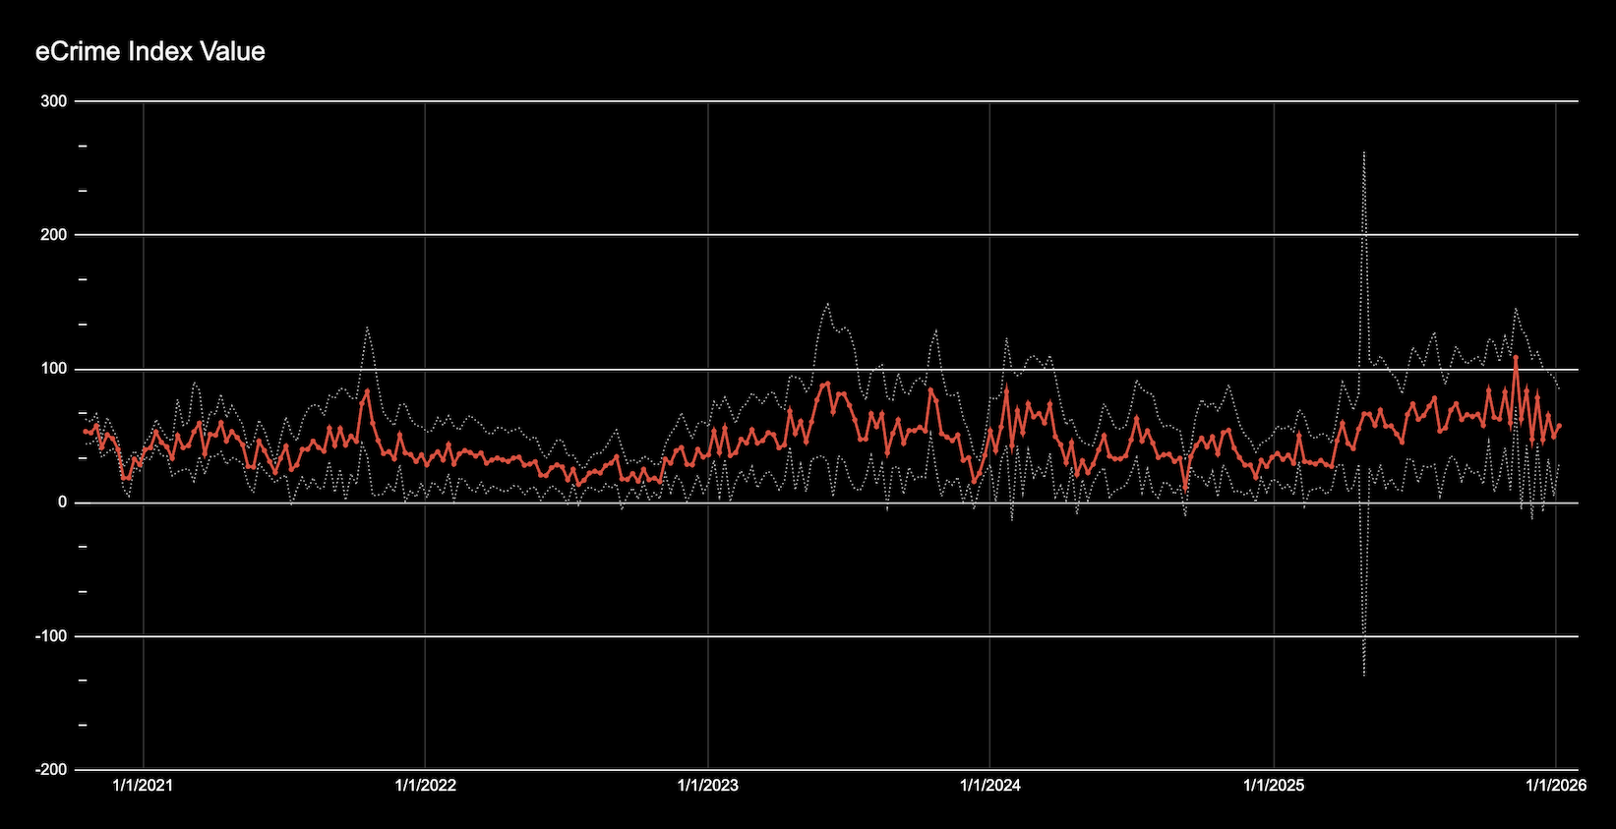Screen dimensions: 1616x829
Task: Select the 1/1/2024 x-axis date label
Action: coord(989,785)
